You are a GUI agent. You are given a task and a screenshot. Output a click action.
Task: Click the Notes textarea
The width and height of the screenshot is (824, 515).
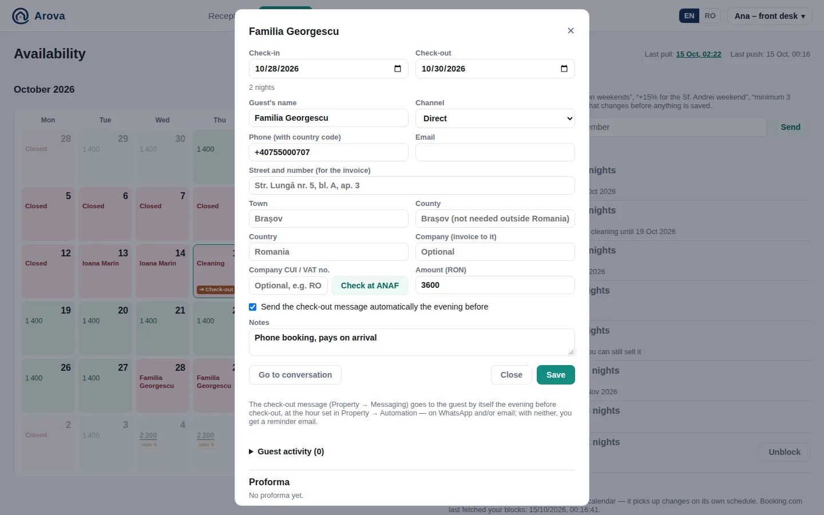(412, 342)
